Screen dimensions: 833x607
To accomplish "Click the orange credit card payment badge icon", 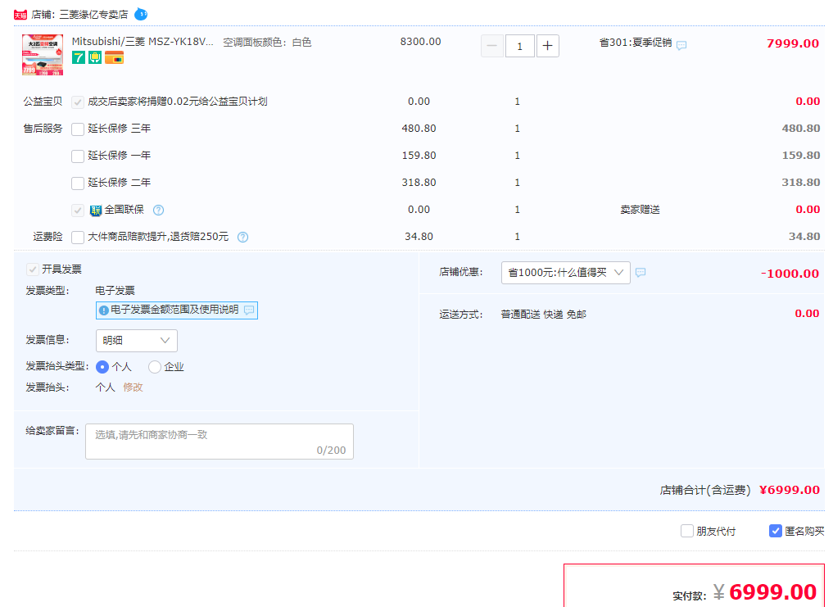I will point(114,57).
